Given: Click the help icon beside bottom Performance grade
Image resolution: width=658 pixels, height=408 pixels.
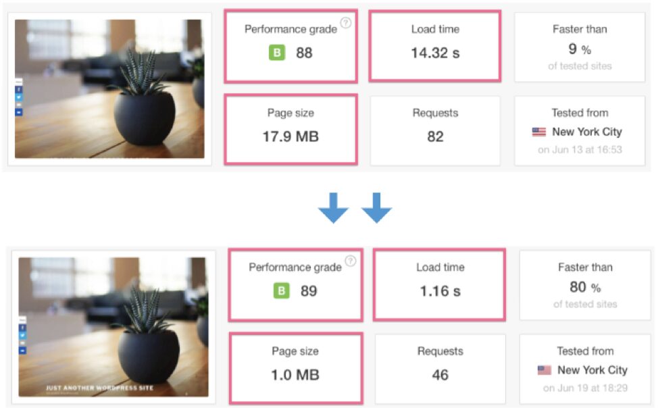Looking at the screenshot, I should (351, 261).
